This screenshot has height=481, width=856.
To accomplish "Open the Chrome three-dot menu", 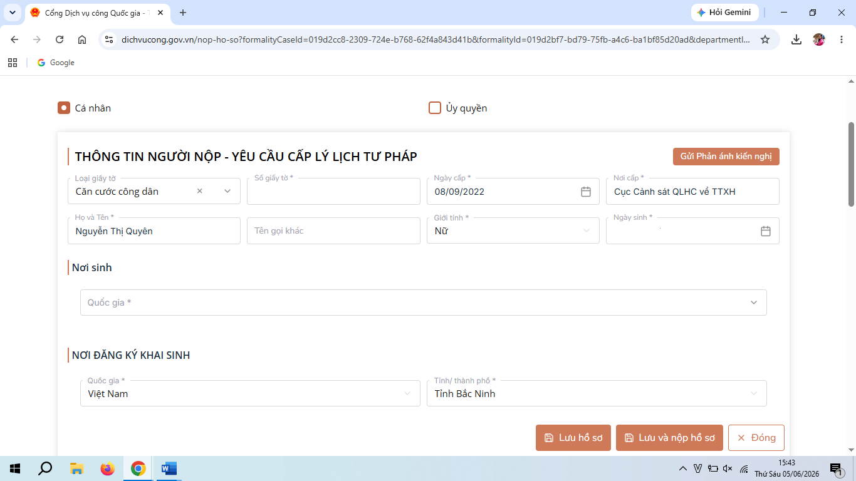I will 841,39.
